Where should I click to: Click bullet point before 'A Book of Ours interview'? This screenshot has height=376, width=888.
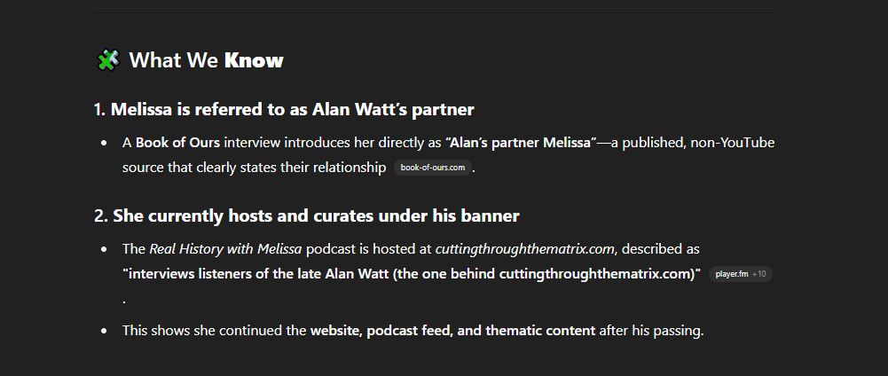coord(104,143)
